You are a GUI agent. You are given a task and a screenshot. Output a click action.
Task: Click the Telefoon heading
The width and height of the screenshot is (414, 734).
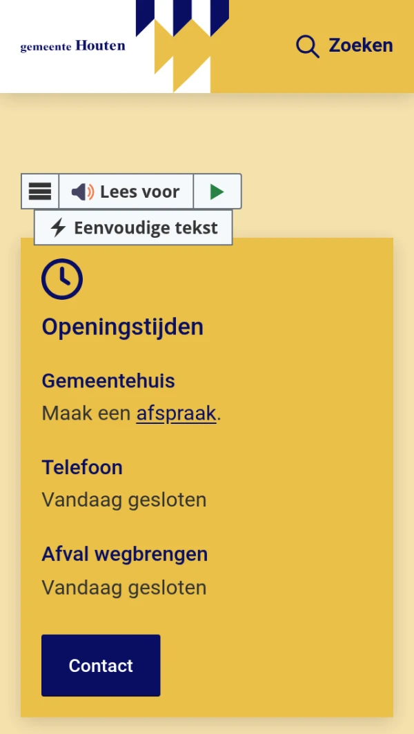tap(82, 467)
